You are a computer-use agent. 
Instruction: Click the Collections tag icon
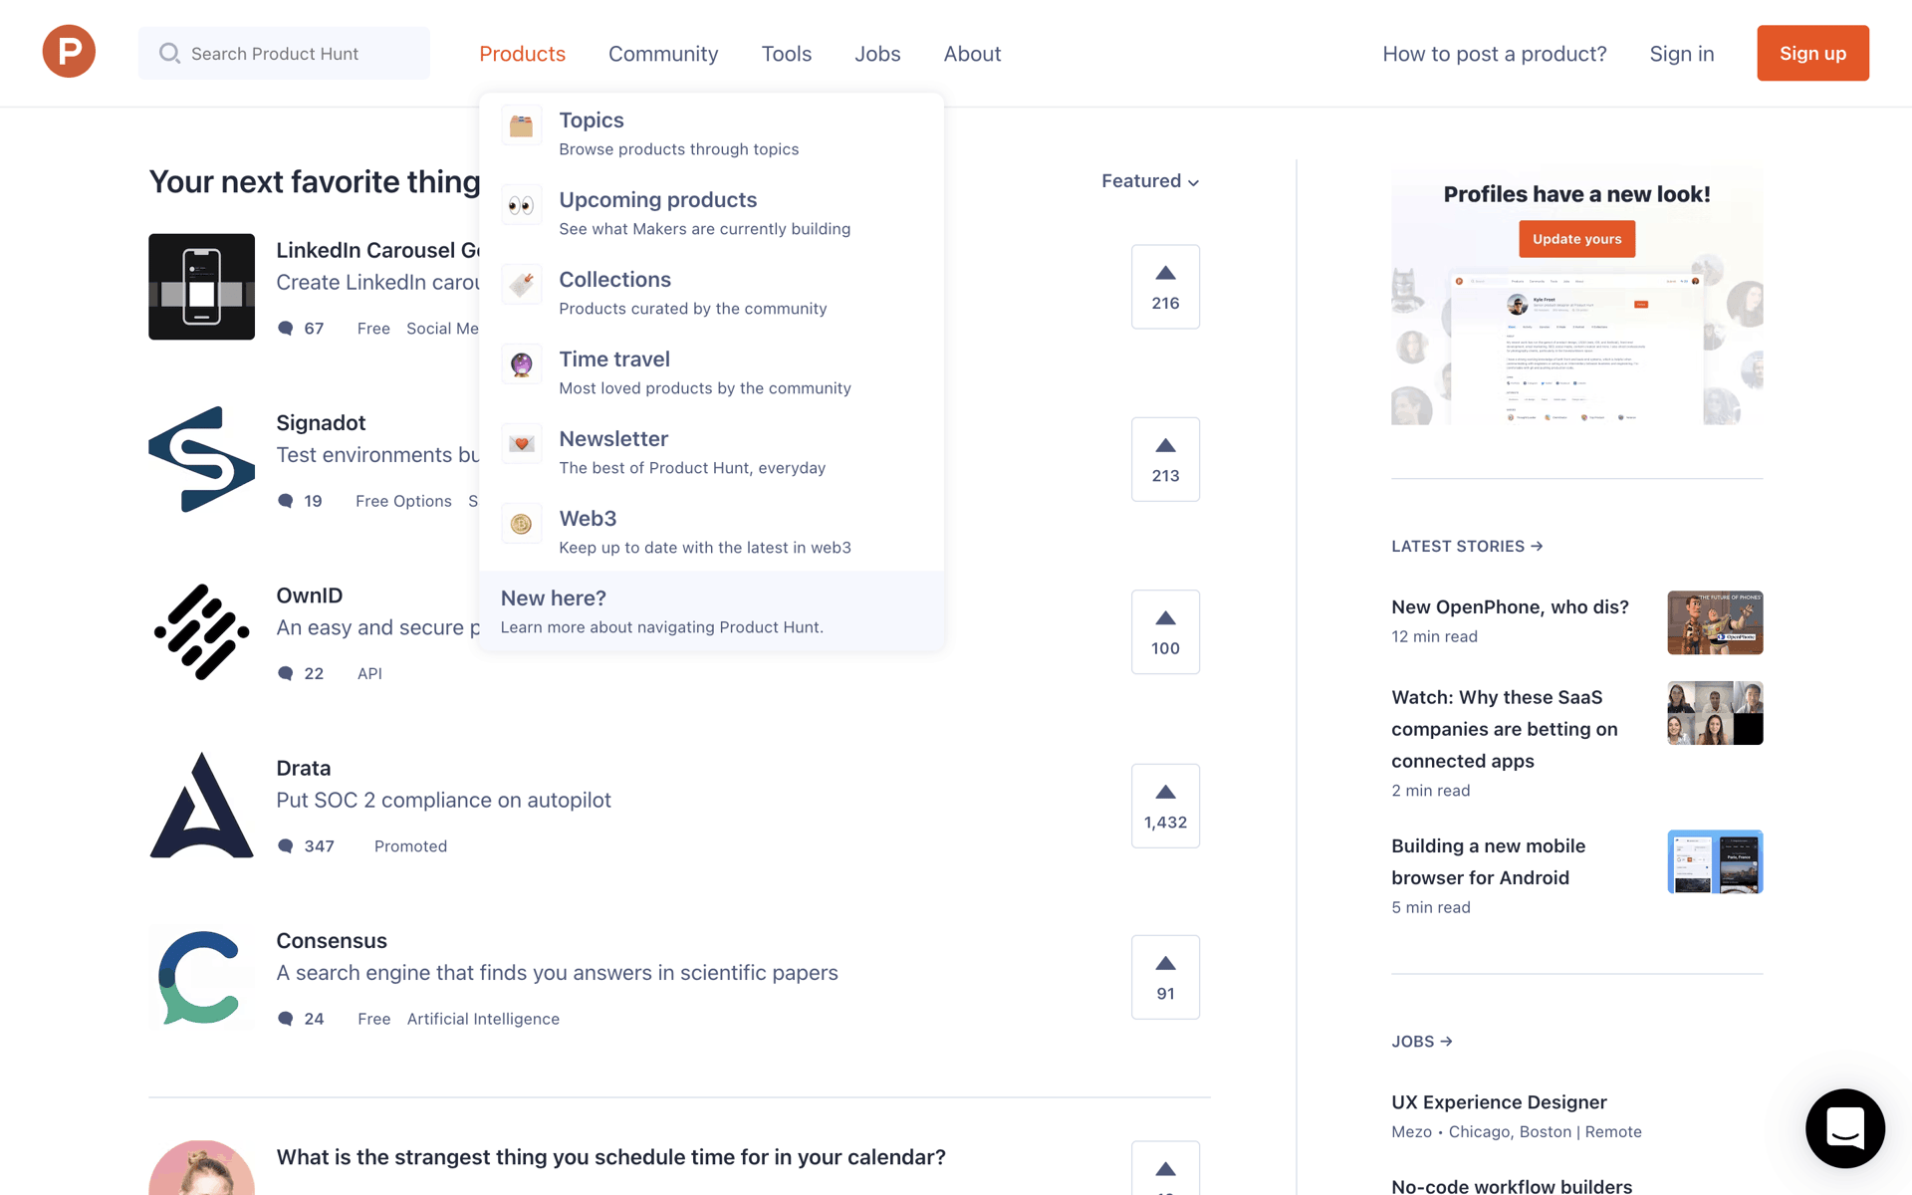coord(521,285)
